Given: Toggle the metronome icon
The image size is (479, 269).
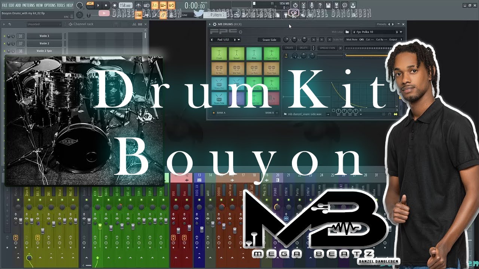Looking at the screenshot, I should tap(138, 5).
